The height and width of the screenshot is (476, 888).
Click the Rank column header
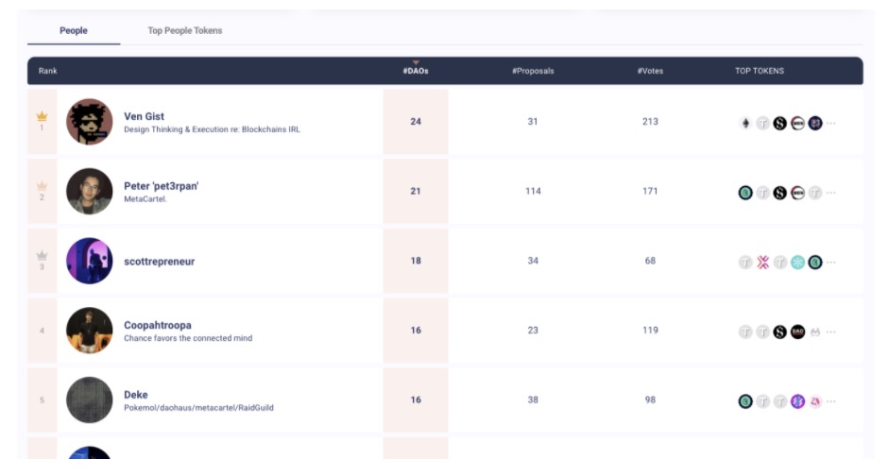click(47, 71)
